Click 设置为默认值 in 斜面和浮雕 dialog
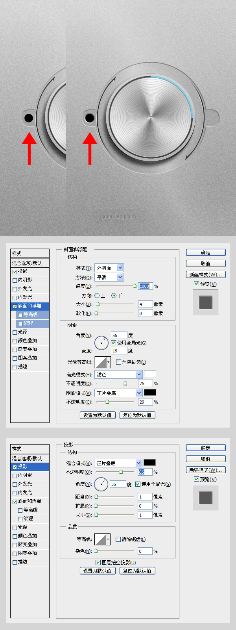Screen dimensions: 236x630 pyautogui.click(x=98, y=415)
